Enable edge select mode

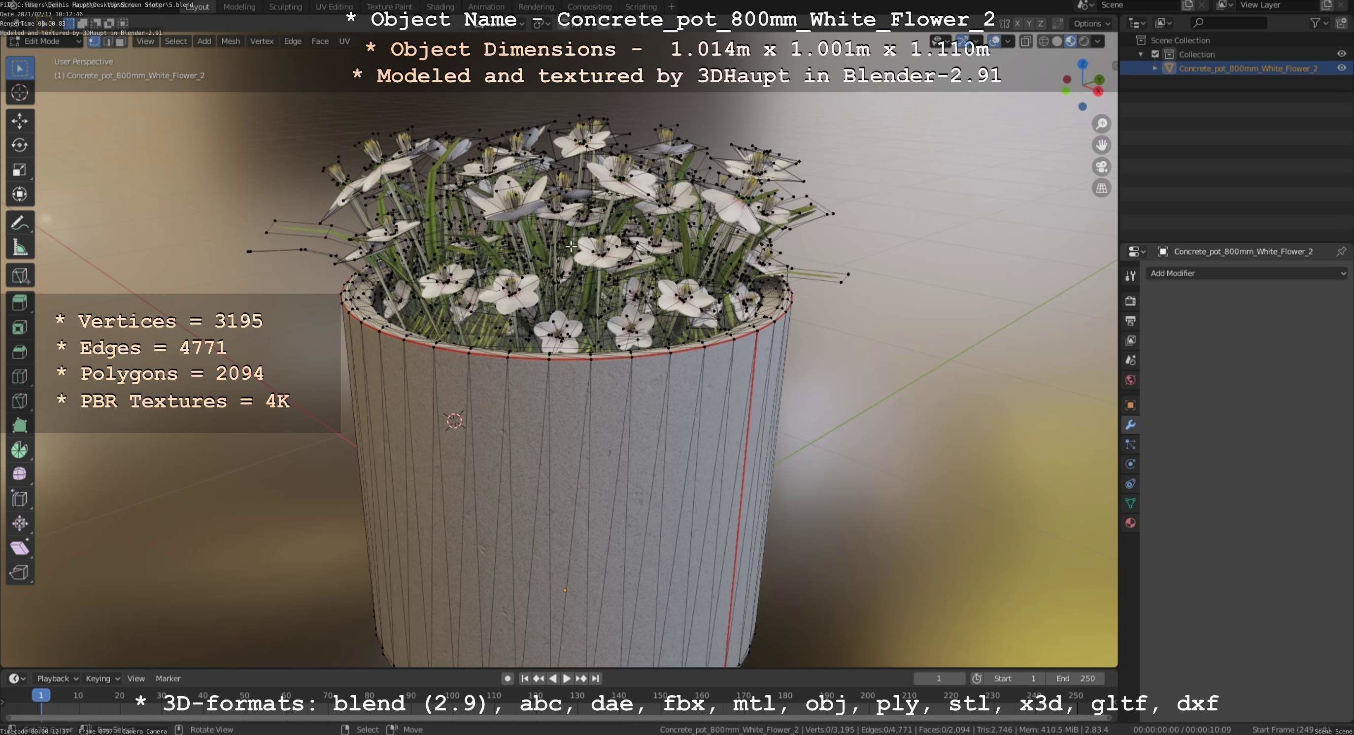[108, 41]
